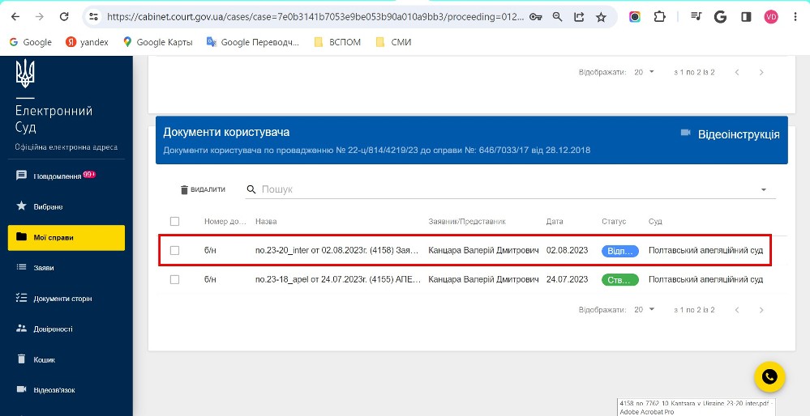Screen dimensions: 810x416
Task: Click the Ukrainian trident logo
Action: [25, 73]
